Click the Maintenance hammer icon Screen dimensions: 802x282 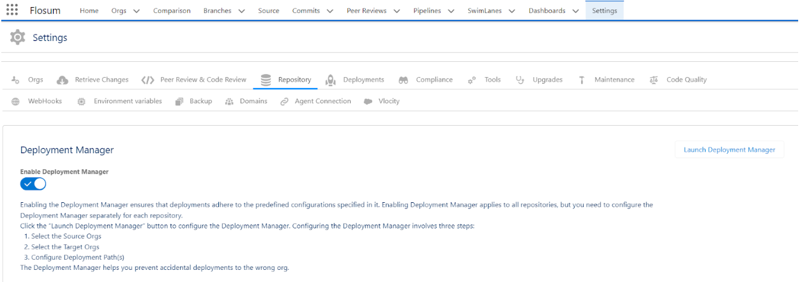(582, 80)
